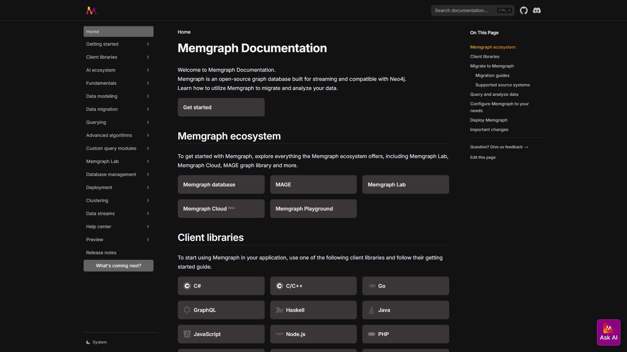Jump to Query and analyze data section
Viewport: 627px width, 352px height.
pyautogui.click(x=494, y=94)
